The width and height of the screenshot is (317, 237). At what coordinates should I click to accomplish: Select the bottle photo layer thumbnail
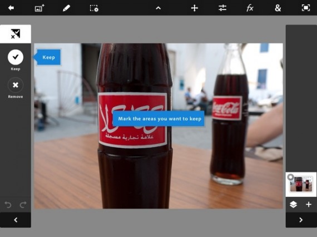point(301,184)
